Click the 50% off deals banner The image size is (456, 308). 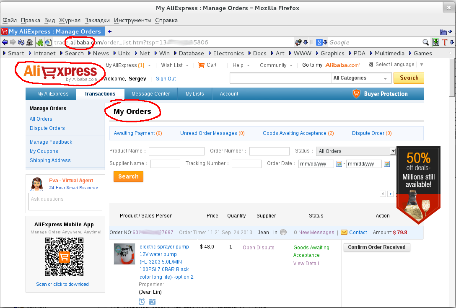(418, 186)
